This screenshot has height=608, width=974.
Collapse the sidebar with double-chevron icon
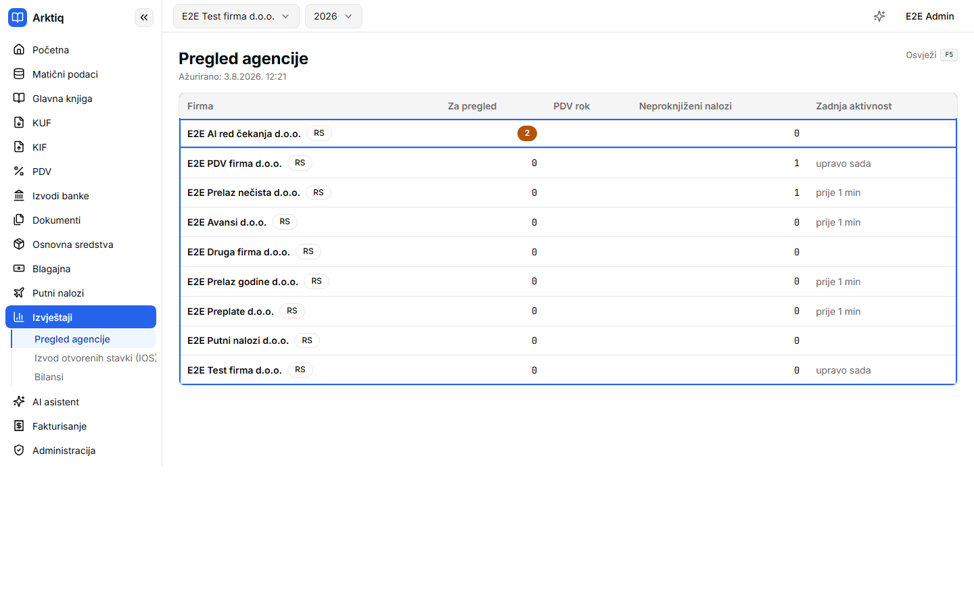tap(144, 18)
